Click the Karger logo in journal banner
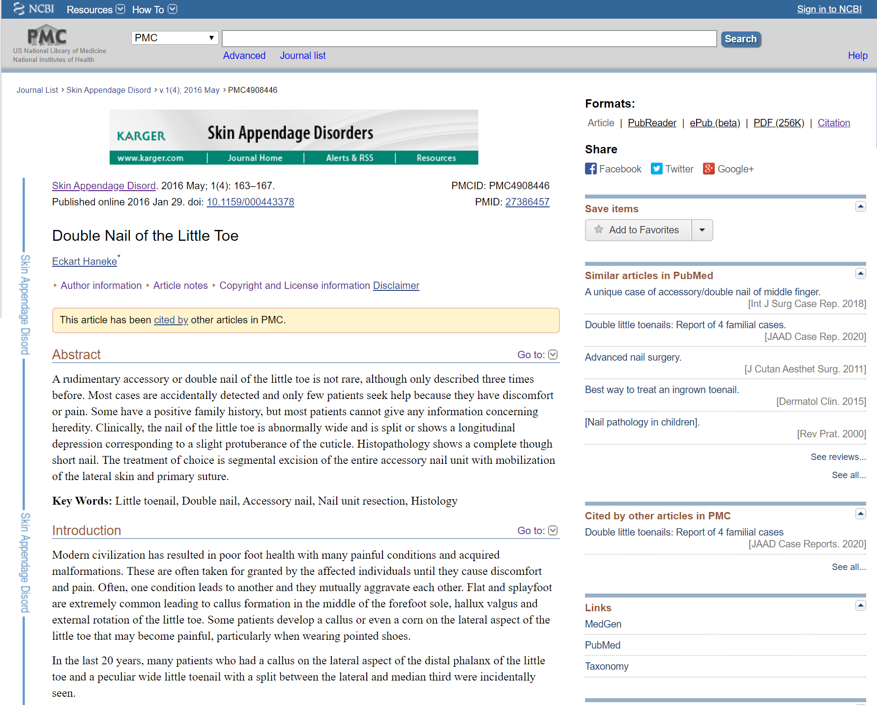The image size is (877, 711). pos(141,136)
